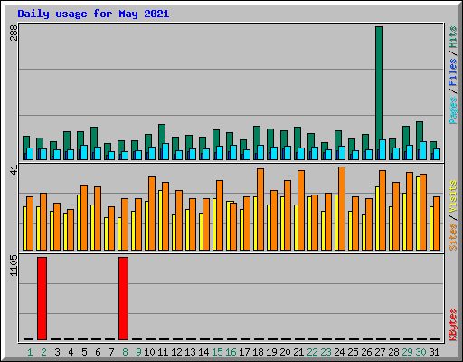Click day label '31' on the x-axis
This screenshot has width=463, height=362.
pos(434,352)
